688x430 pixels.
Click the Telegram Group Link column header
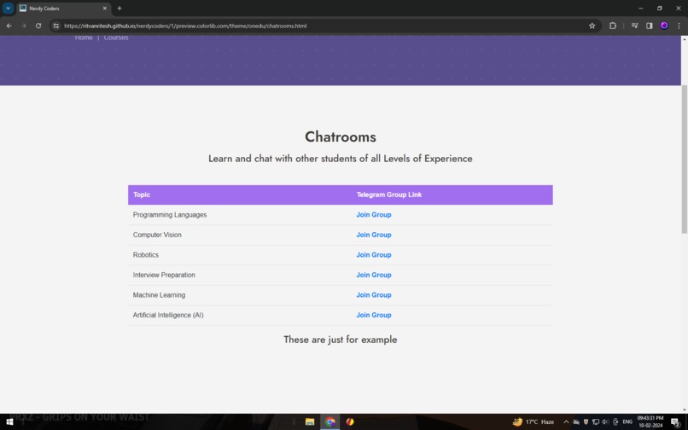click(x=388, y=195)
